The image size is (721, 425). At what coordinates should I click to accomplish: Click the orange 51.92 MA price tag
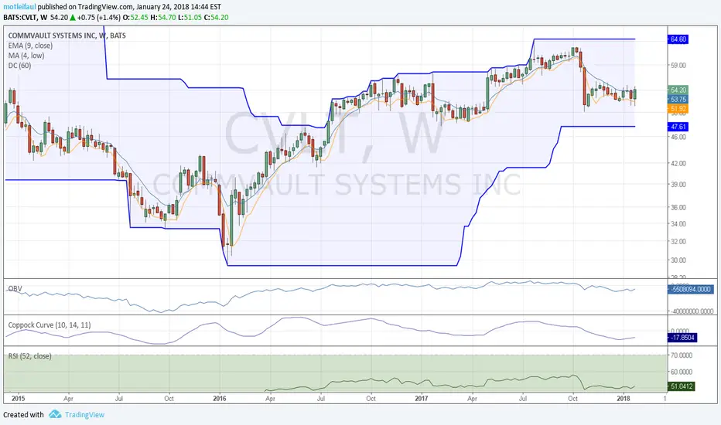click(x=678, y=109)
